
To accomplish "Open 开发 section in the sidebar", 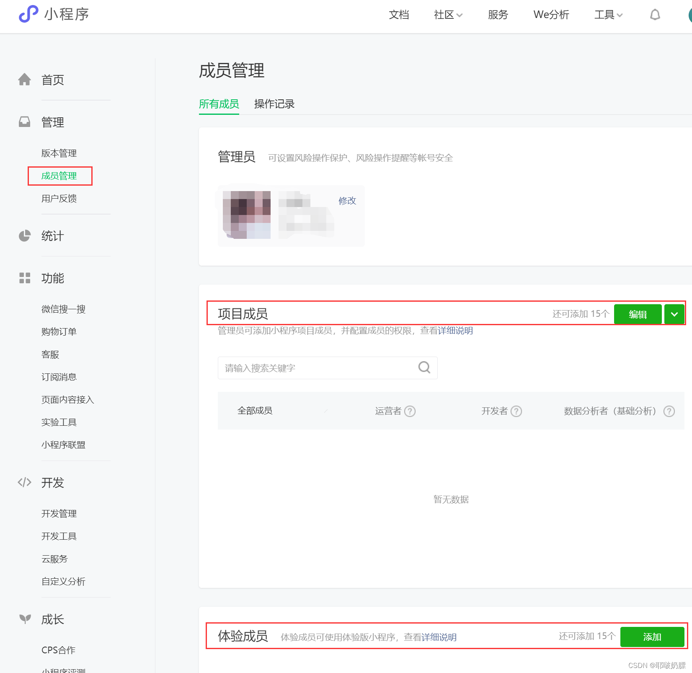I will tap(53, 483).
